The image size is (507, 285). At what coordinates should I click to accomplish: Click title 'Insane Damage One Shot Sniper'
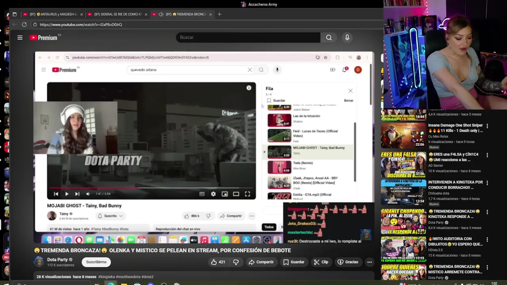(456, 128)
